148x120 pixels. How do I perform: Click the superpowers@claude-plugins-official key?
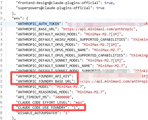pyautogui.click(x=54, y=8)
